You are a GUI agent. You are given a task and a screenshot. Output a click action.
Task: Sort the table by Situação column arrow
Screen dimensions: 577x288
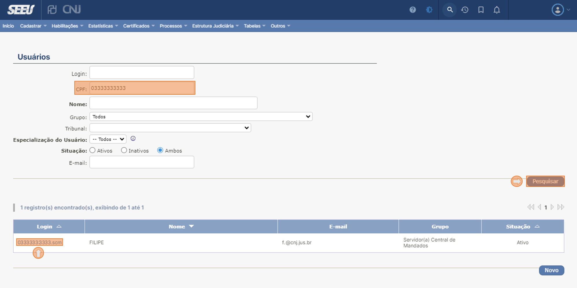pos(537,226)
